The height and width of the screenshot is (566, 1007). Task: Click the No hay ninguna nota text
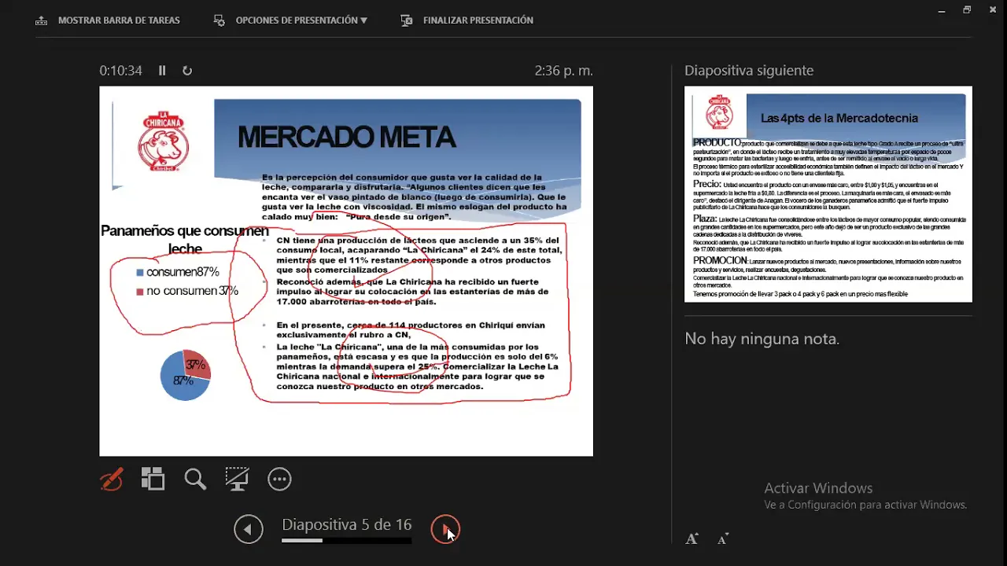point(762,339)
